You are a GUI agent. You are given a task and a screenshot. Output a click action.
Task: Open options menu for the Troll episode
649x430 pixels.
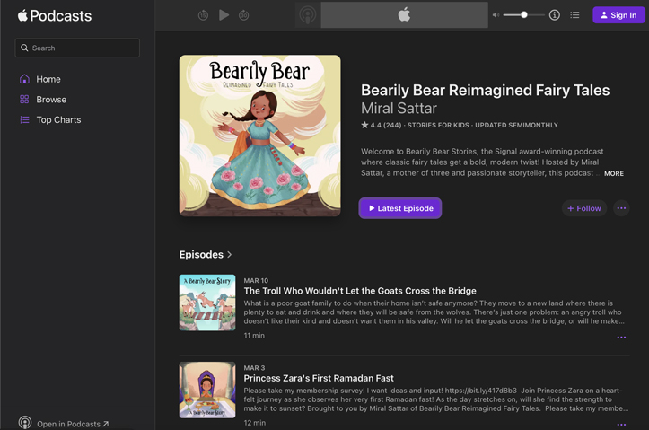coord(621,338)
